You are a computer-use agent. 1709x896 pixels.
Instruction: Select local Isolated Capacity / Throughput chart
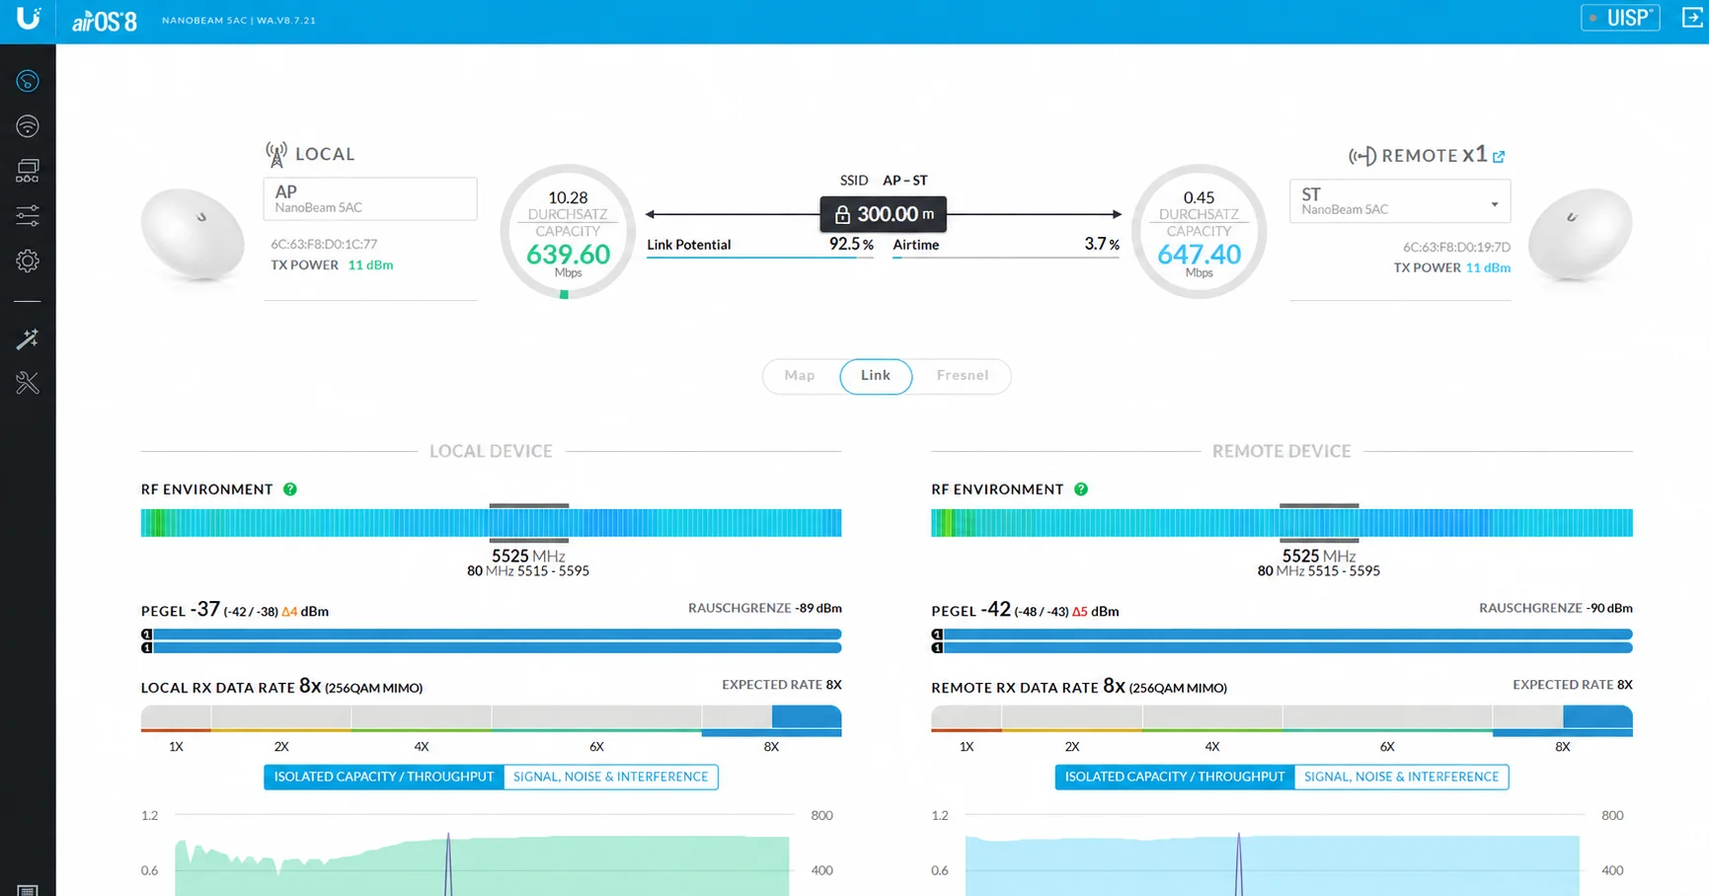384,778
